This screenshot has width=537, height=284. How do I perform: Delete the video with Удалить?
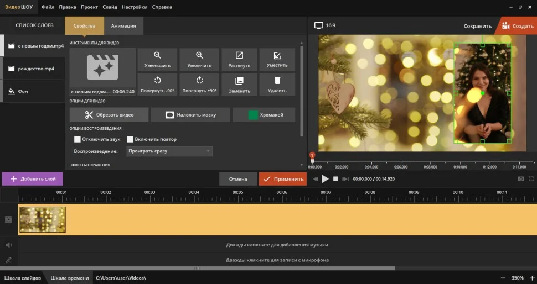277,84
